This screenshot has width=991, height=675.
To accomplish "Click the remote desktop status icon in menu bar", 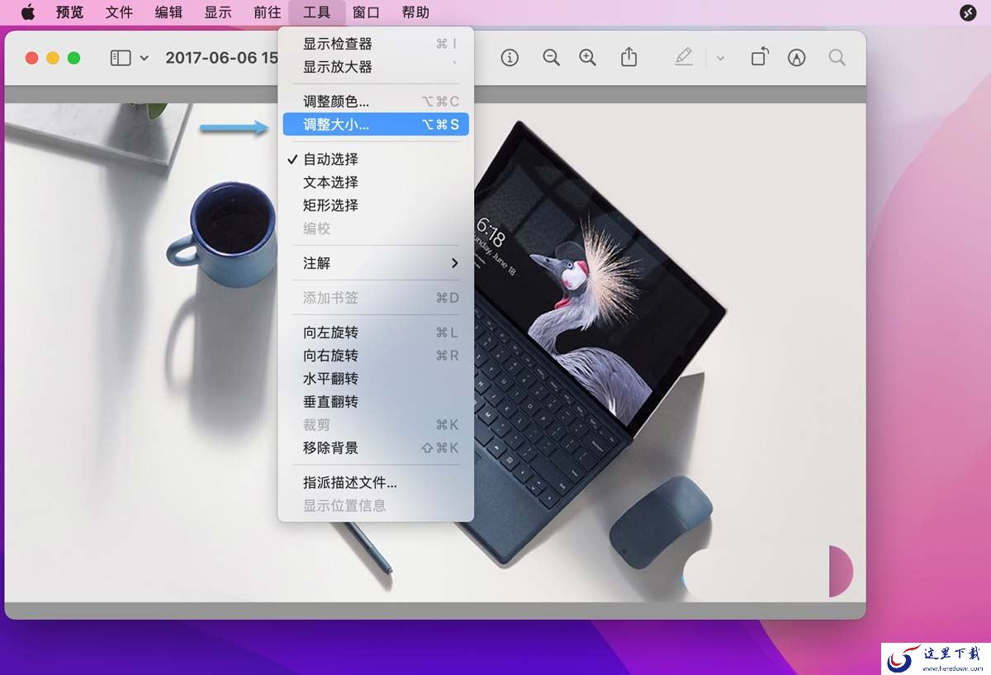I will (968, 12).
